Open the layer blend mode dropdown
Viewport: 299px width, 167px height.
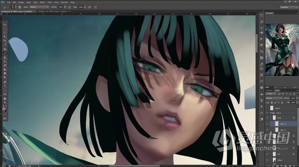[274, 98]
